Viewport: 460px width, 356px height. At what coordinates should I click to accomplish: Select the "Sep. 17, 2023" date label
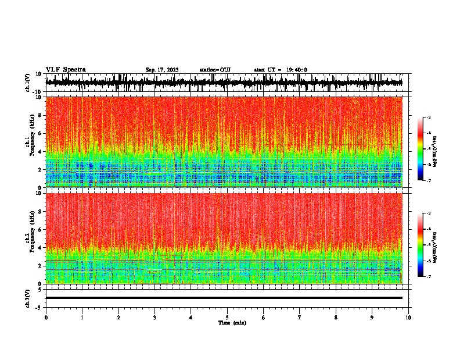pos(162,70)
